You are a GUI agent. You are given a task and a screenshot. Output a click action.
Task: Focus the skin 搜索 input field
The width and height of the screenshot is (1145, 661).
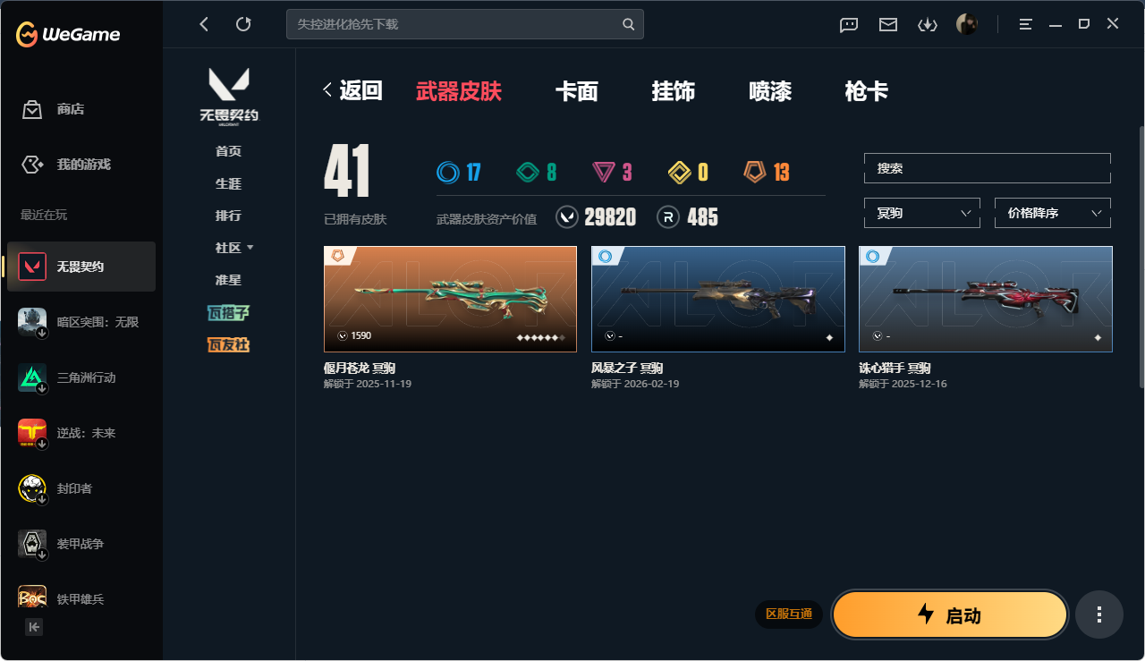pyautogui.click(x=988, y=168)
